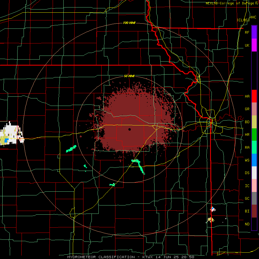The height and width of the screenshot is (259, 259).
Task: Click the [CLAS] units label
Action: coord(243,20)
